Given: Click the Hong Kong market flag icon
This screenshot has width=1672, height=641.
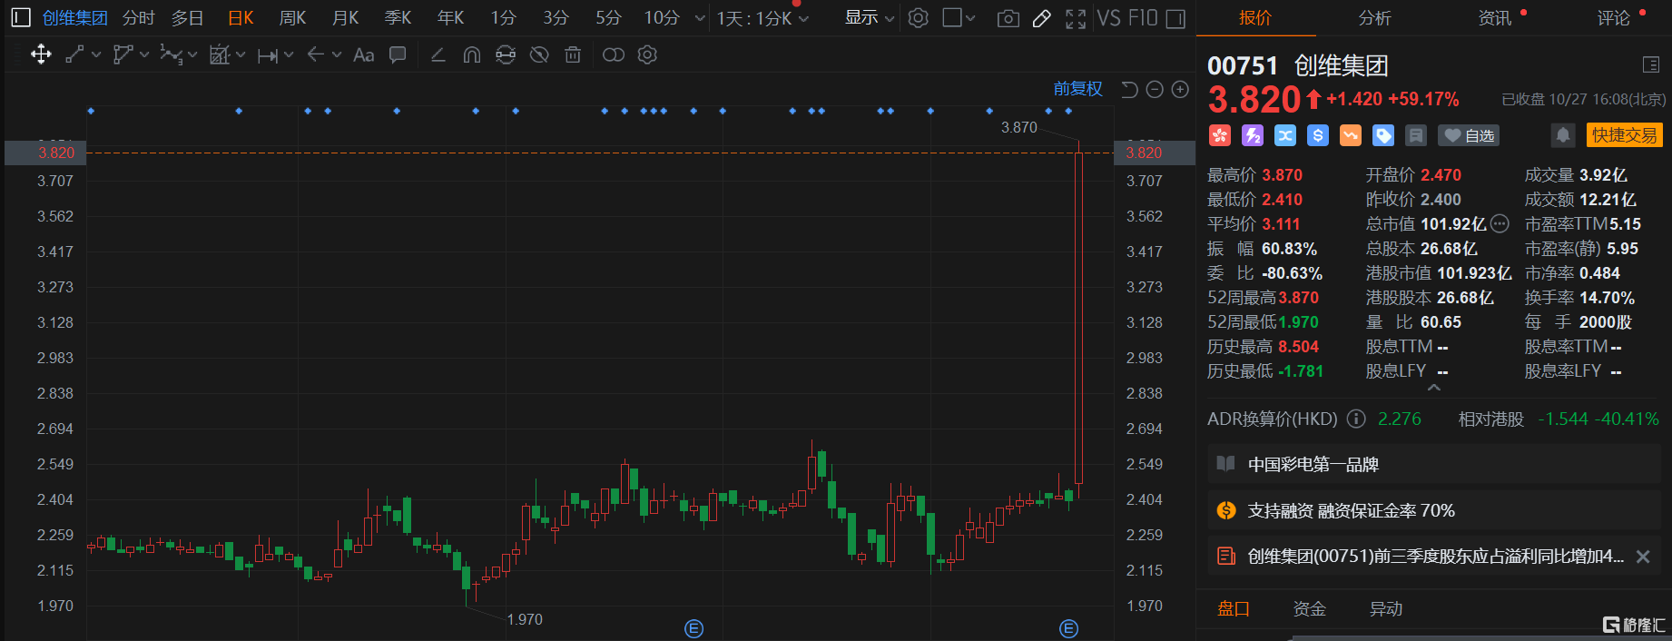Looking at the screenshot, I should [x=1219, y=135].
